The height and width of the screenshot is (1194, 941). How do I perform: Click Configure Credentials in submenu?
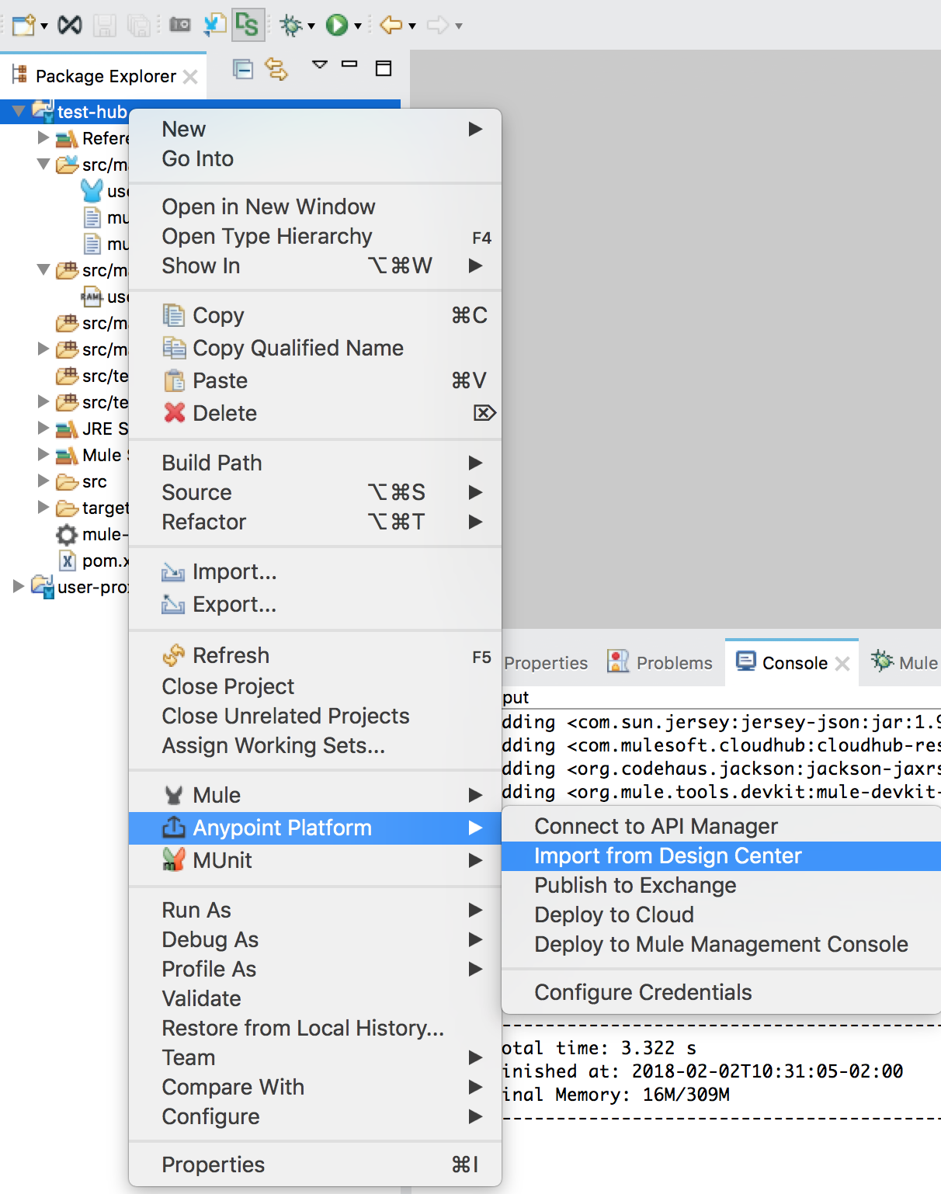pyautogui.click(x=643, y=992)
